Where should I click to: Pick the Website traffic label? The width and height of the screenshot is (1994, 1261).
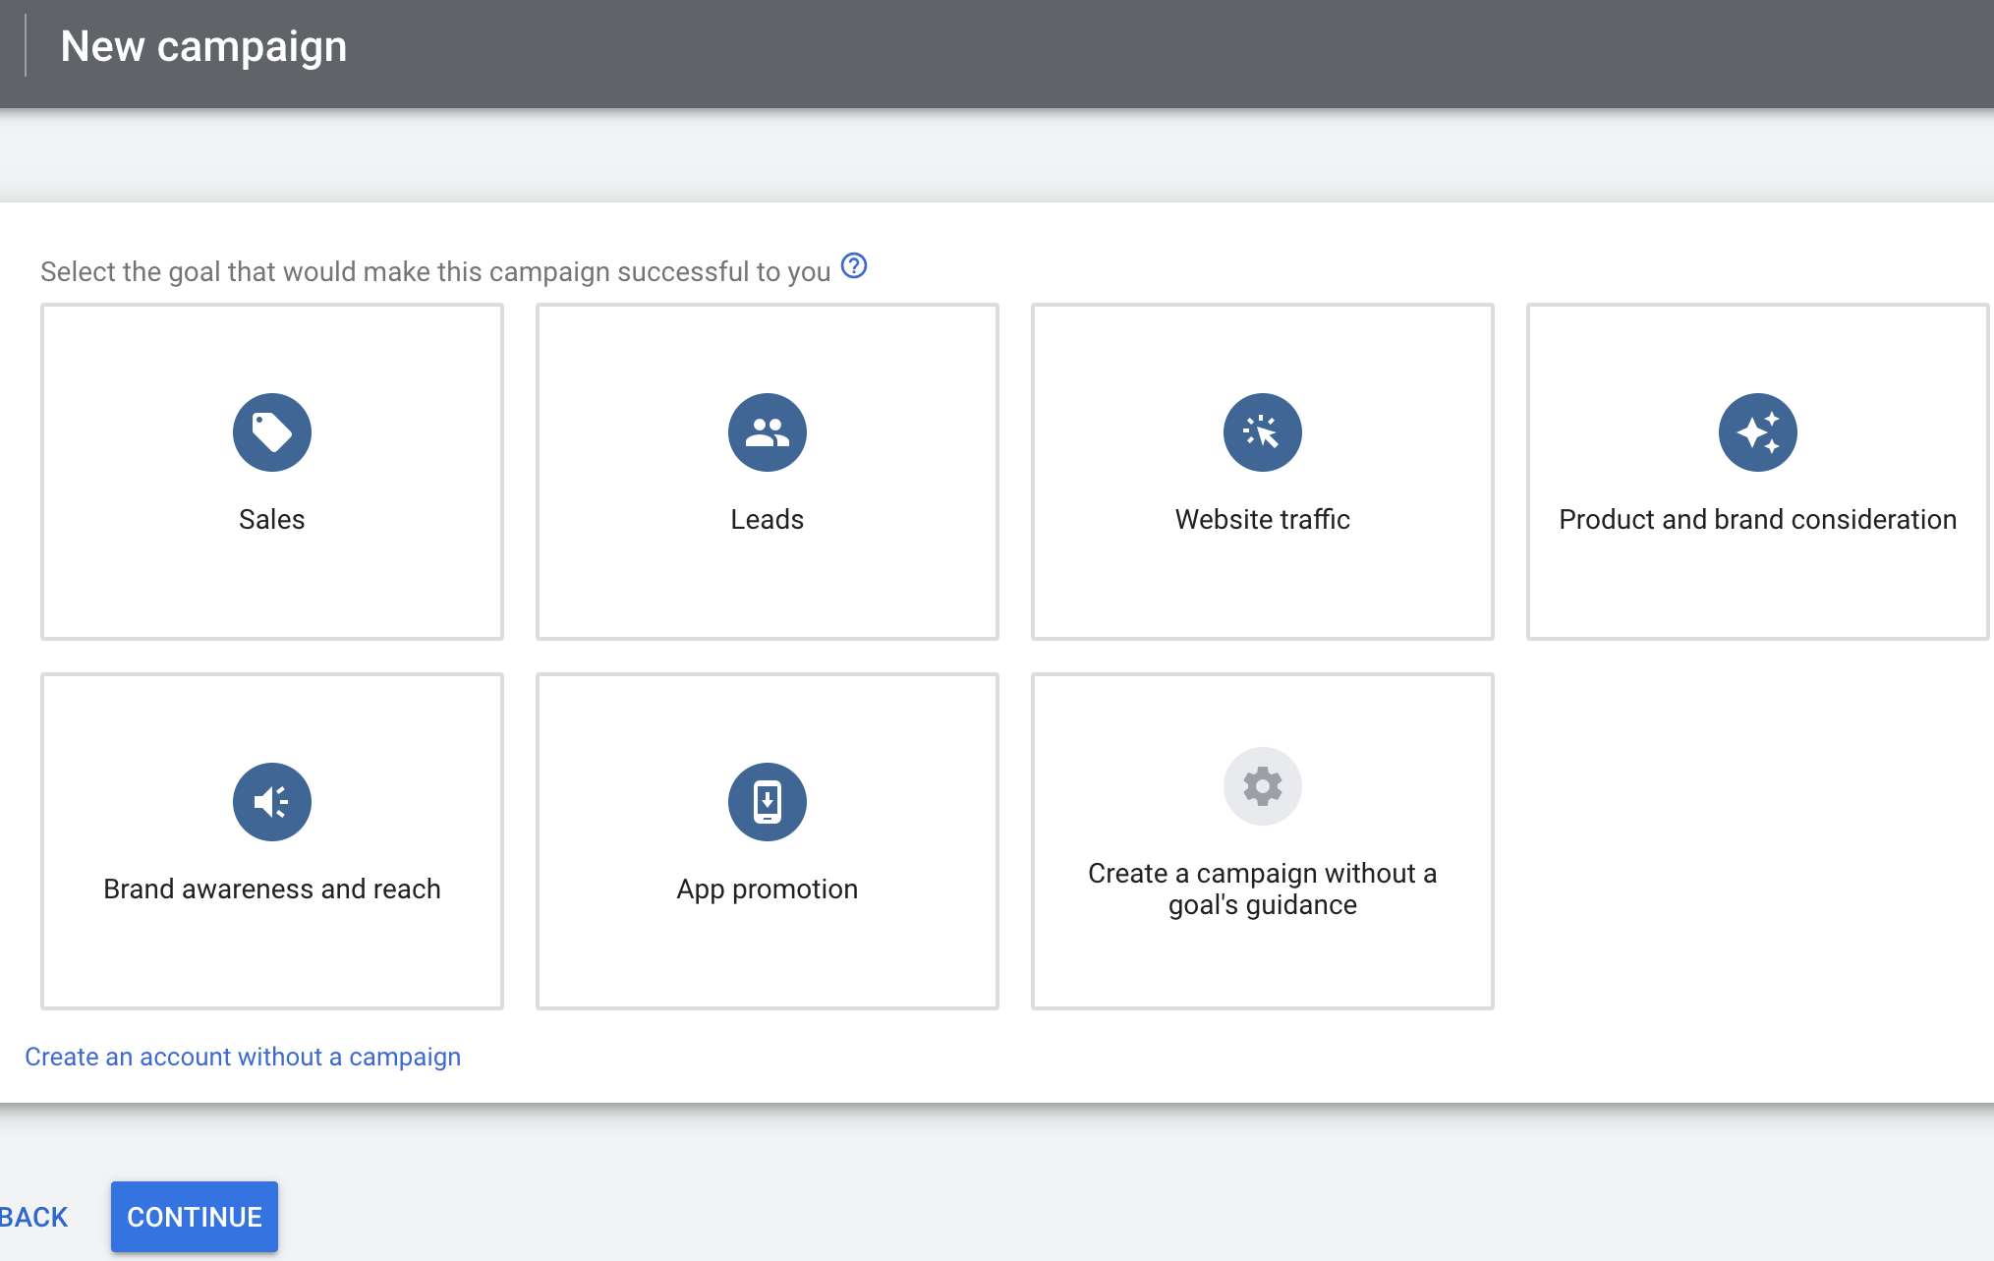tap(1263, 519)
